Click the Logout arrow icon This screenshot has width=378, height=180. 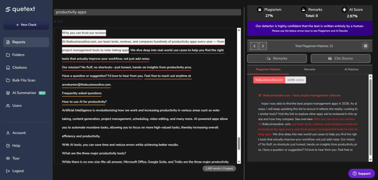tap(8, 171)
